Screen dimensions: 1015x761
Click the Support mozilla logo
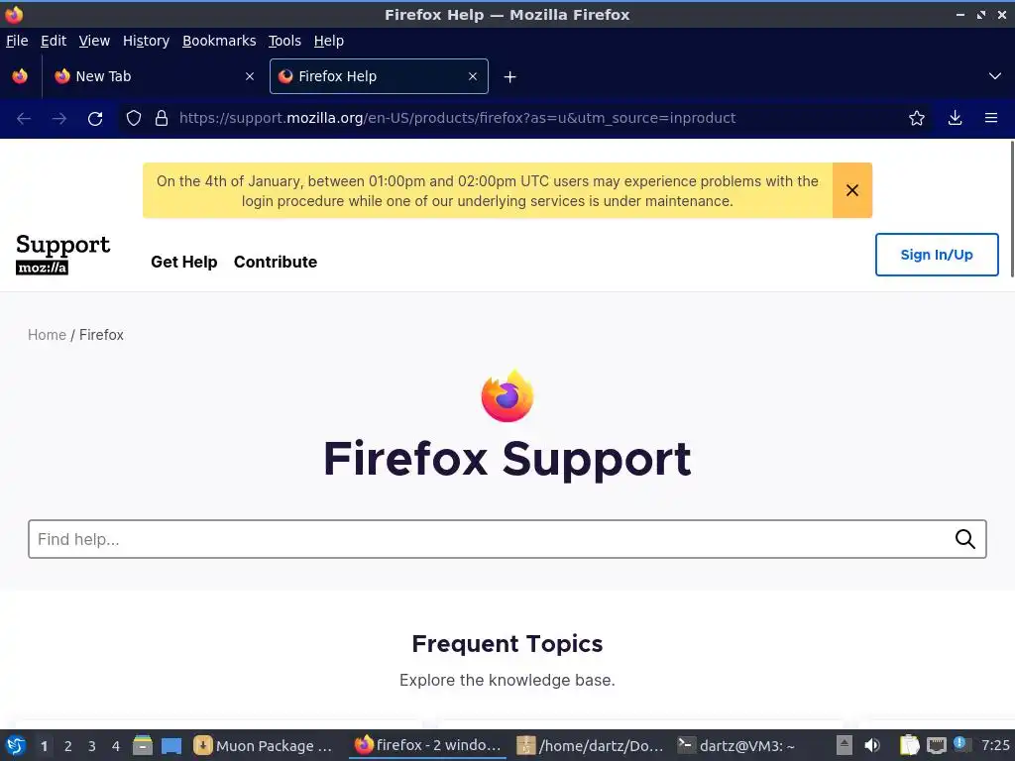(62, 255)
